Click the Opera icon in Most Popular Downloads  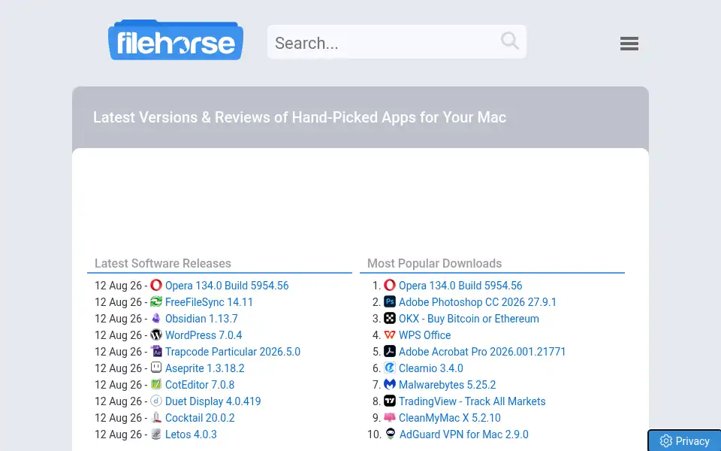pyautogui.click(x=390, y=285)
